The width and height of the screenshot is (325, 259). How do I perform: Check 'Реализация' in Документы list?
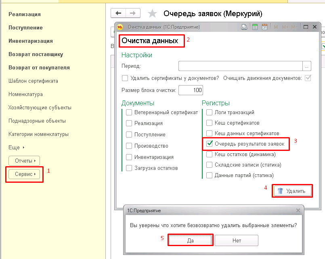(129, 123)
